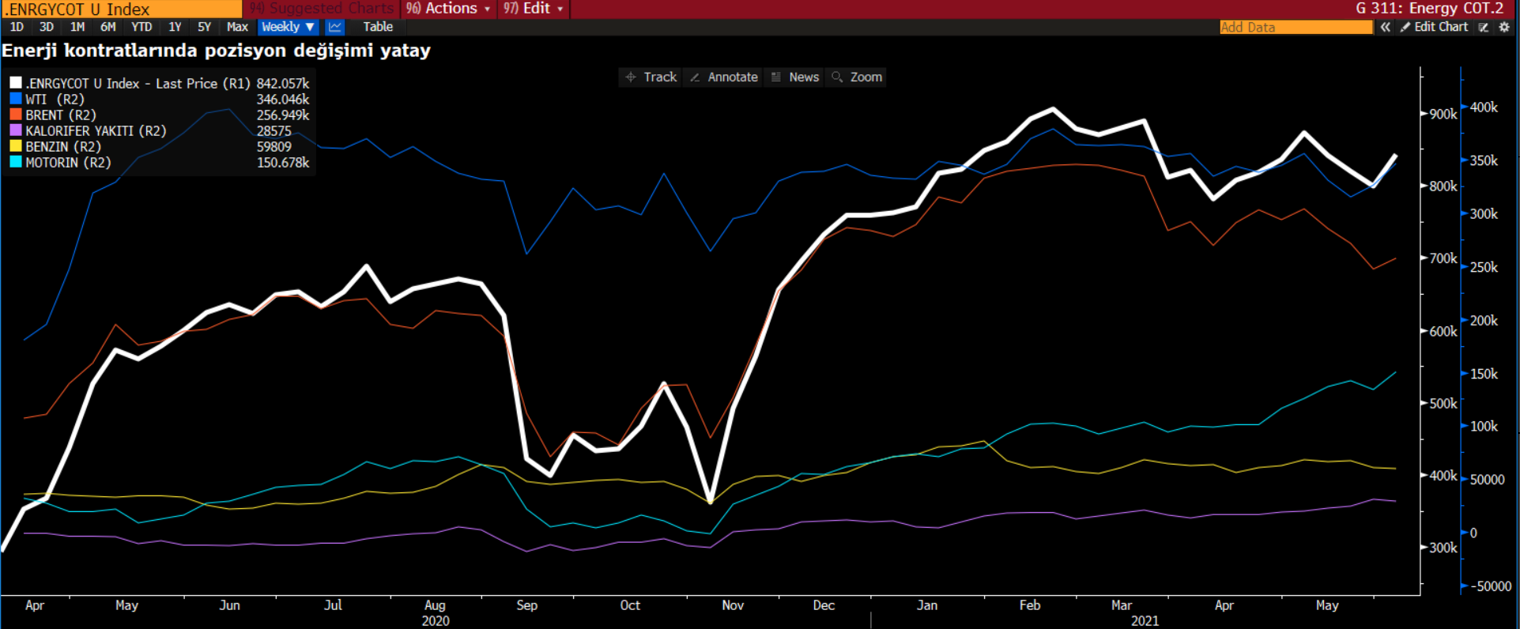This screenshot has width=1520, height=629.
Task: Open the Weekly periodicity dropdown
Action: (289, 27)
